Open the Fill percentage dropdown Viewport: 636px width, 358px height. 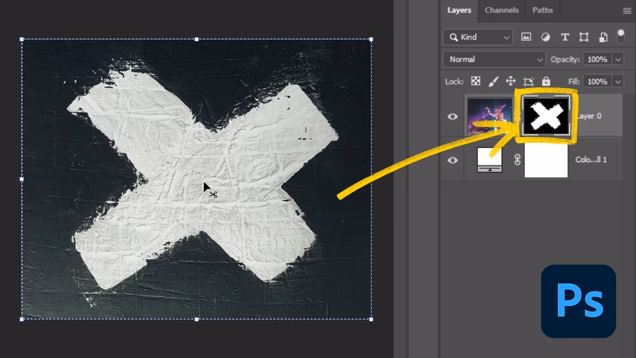pos(618,81)
